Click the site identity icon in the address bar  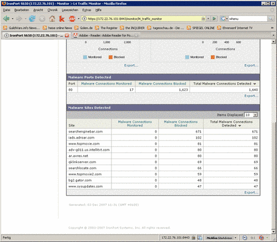click(84, 19)
